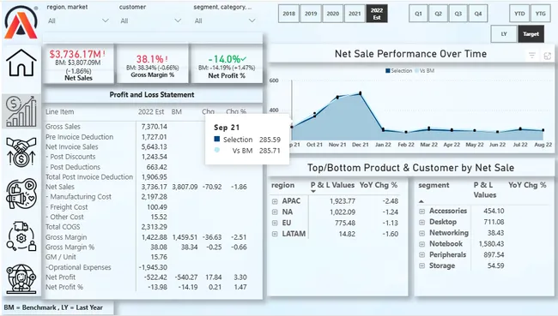Screen dimensions: 558x316
Task: Click the Jan 22 chart data point
Action: click(x=383, y=130)
